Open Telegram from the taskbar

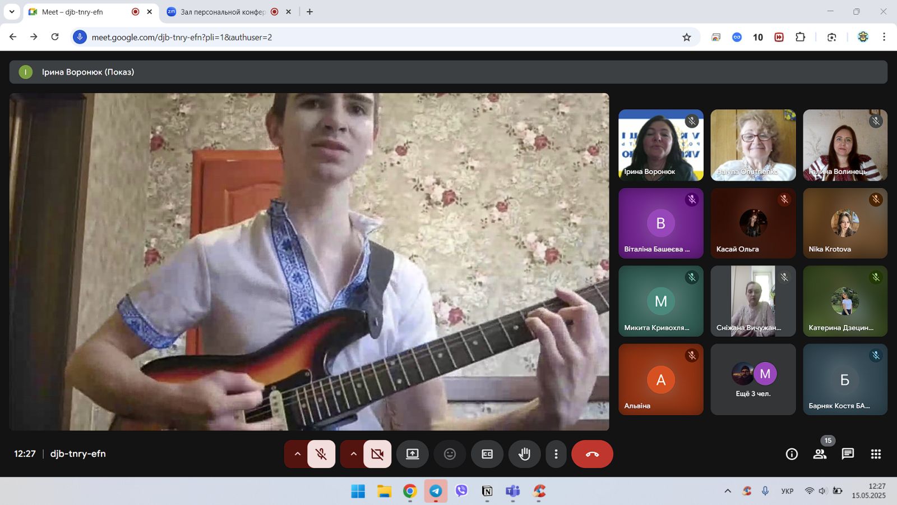point(436,492)
